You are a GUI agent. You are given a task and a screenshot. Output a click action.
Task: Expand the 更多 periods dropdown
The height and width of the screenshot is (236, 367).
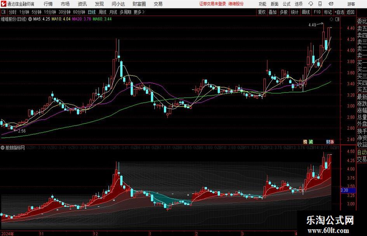tap(139, 12)
